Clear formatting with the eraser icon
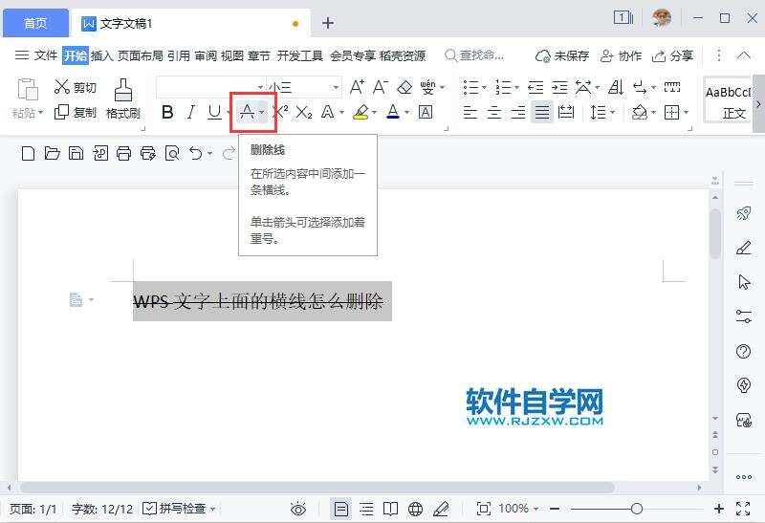This screenshot has width=765, height=523. (x=404, y=87)
